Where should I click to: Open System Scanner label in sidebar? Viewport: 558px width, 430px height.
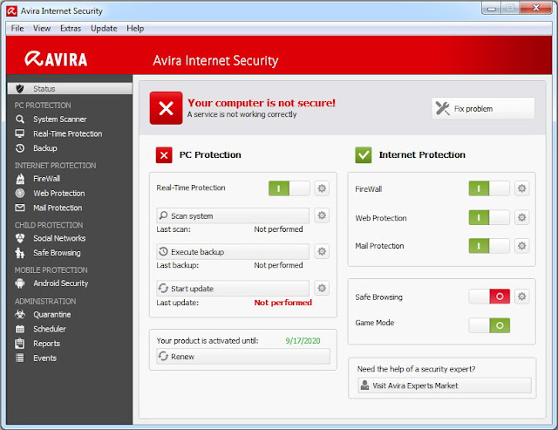60,119
